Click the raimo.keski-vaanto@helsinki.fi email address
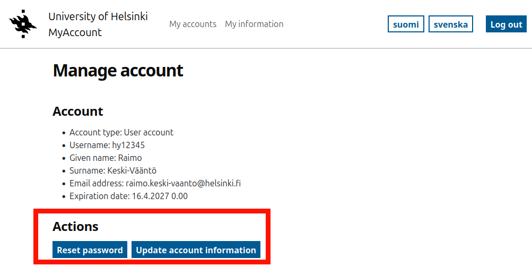 point(184,183)
